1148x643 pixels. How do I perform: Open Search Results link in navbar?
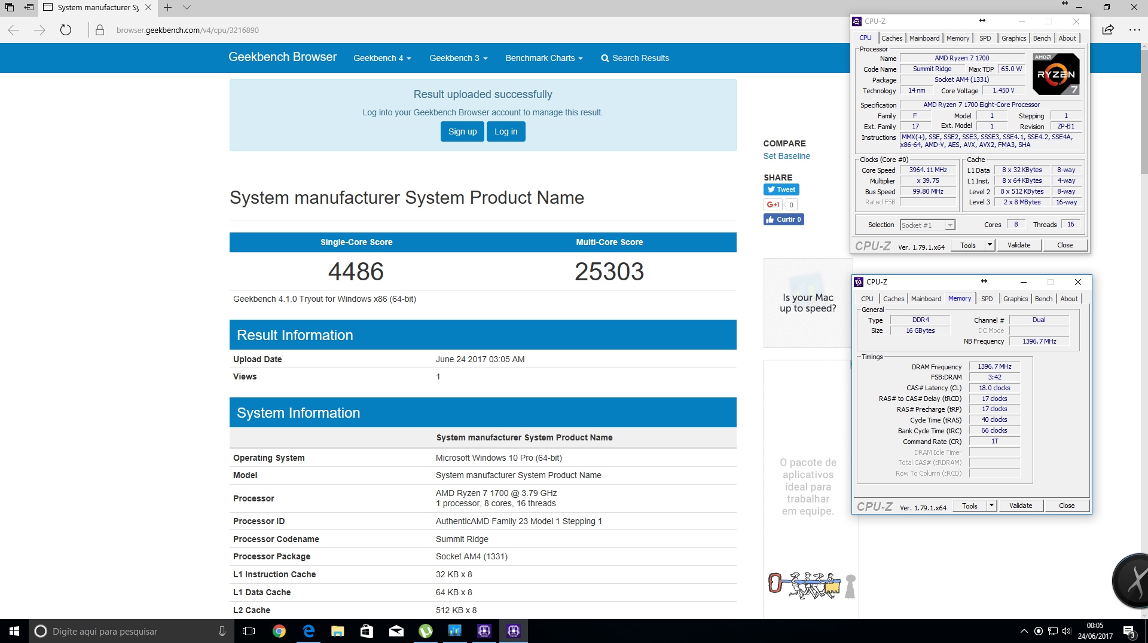[635, 58]
